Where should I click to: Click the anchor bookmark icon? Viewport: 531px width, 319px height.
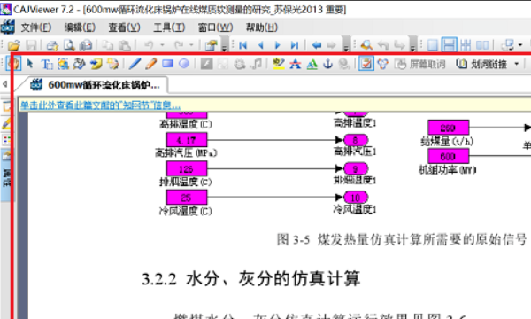[327, 64]
